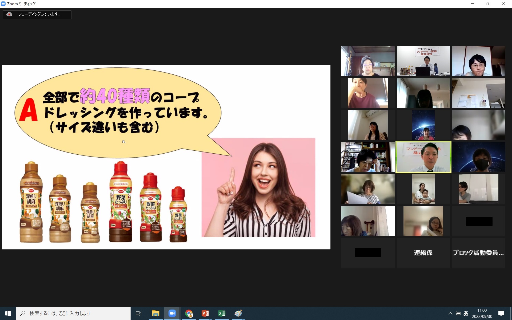Switch to Zoom via its taskbar icon

172,313
